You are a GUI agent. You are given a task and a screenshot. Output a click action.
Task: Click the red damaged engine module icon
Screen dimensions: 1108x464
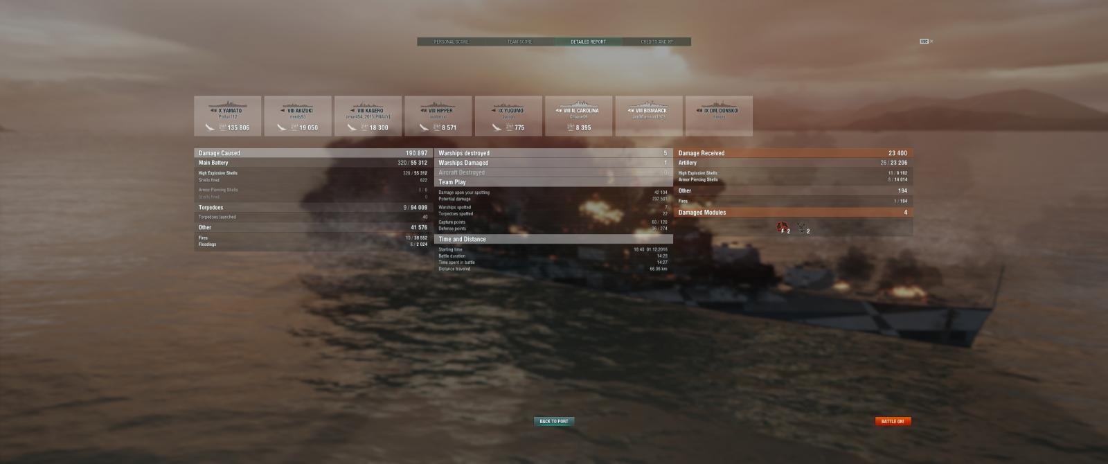[782, 227]
